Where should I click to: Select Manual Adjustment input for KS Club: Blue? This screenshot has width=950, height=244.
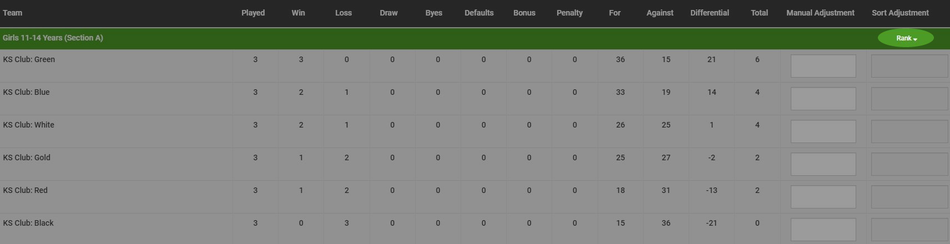tap(823, 99)
